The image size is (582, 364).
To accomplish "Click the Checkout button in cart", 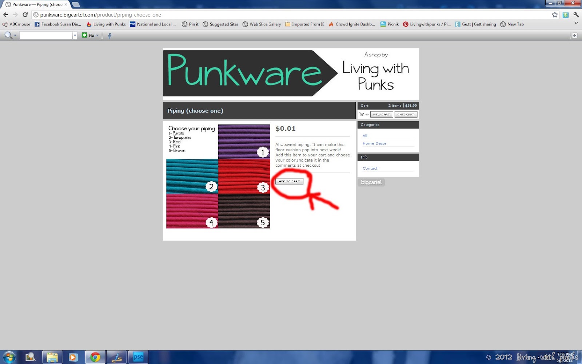I will [x=406, y=115].
